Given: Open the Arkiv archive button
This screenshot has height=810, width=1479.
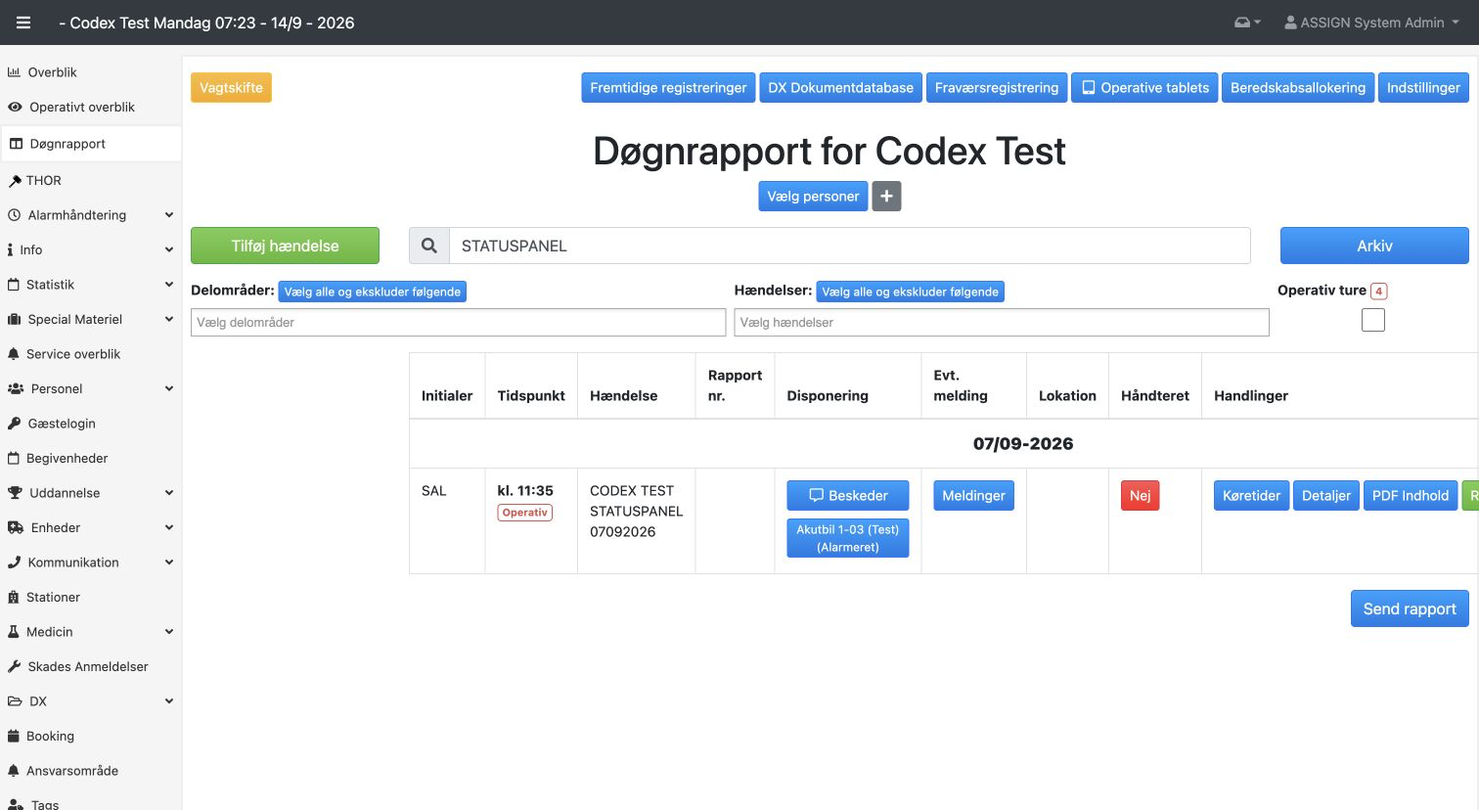Looking at the screenshot, I should click(x=1374, y=246).
